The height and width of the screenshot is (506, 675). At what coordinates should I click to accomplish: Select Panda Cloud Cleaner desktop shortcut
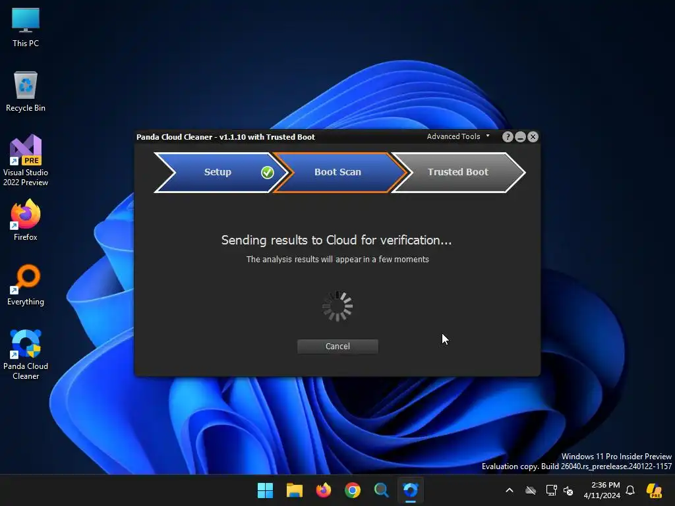click(26, 354)
